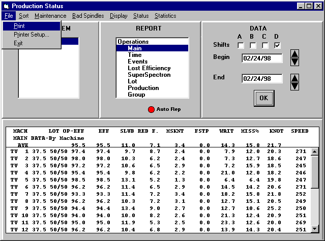
Task: Click the TV 7 machine row
Action: pyautogui.click(x=158, y=194)
